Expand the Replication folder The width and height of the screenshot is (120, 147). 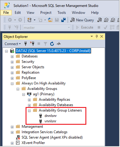click(x=12, y=73)
